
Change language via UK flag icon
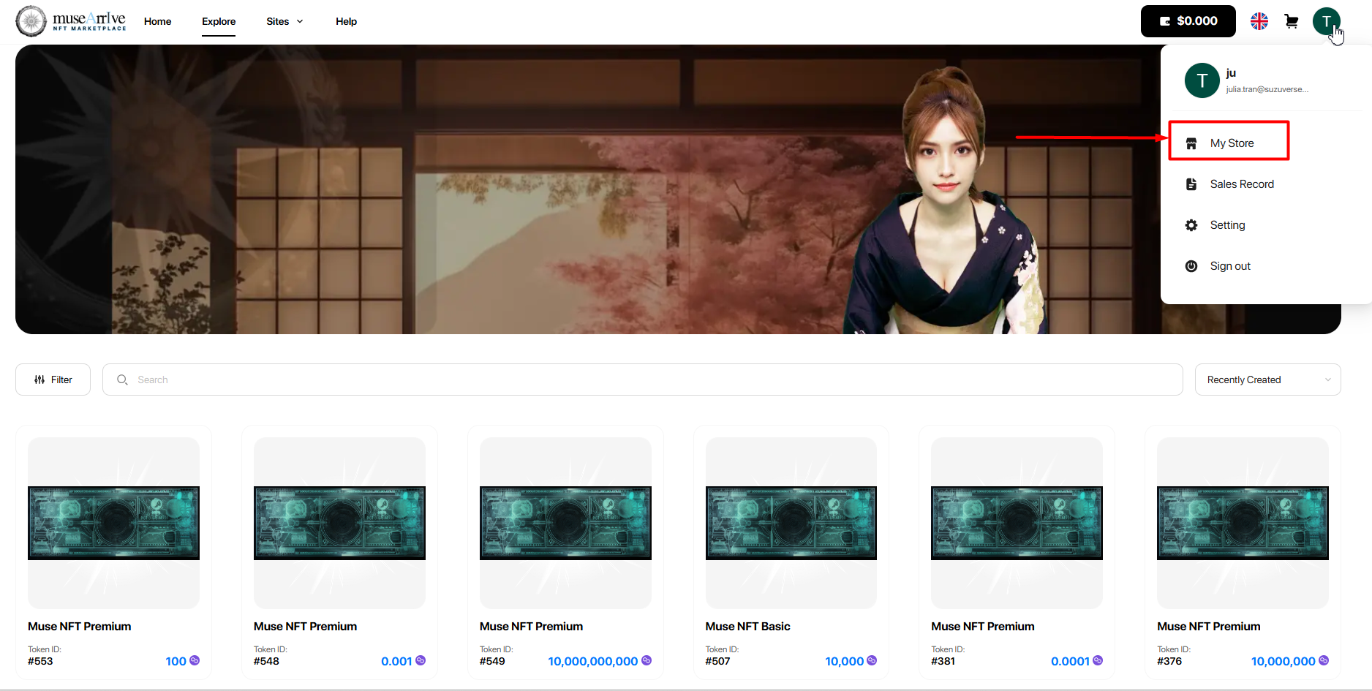pyautogui.click(x=1259, y=21)
